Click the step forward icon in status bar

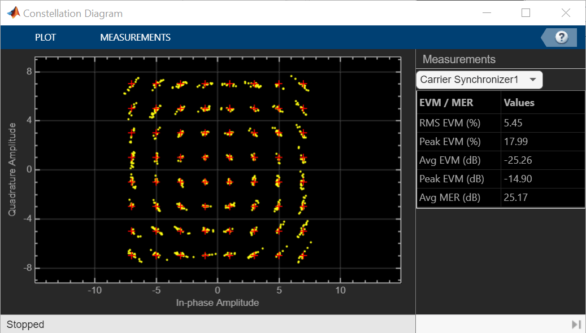point(576,324)
